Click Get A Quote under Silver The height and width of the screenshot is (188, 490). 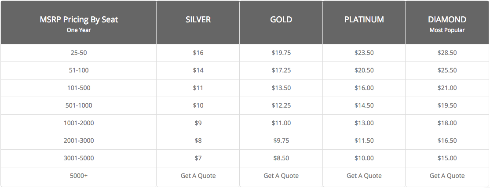pos(198,176)
